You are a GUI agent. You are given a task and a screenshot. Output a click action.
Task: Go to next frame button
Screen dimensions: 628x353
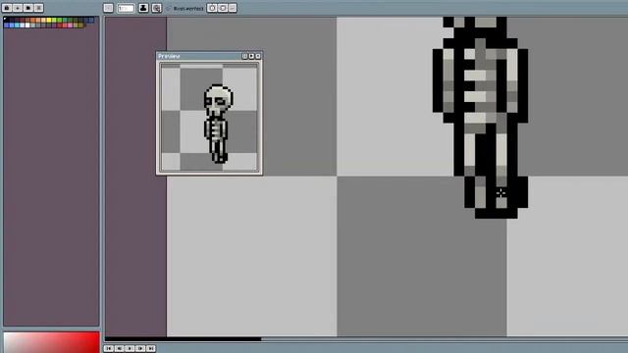click(139, 349)
